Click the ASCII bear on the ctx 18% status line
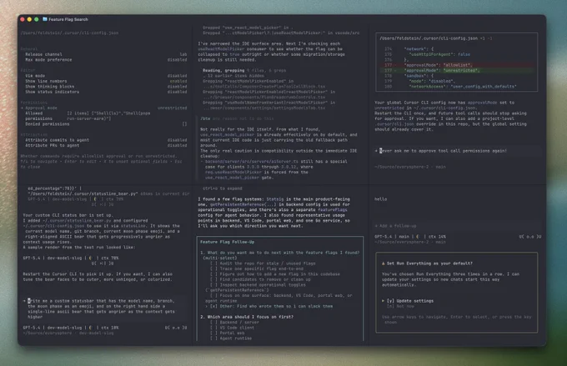The image size is (567, 366). pyautogui.click(x=176, y=328)
